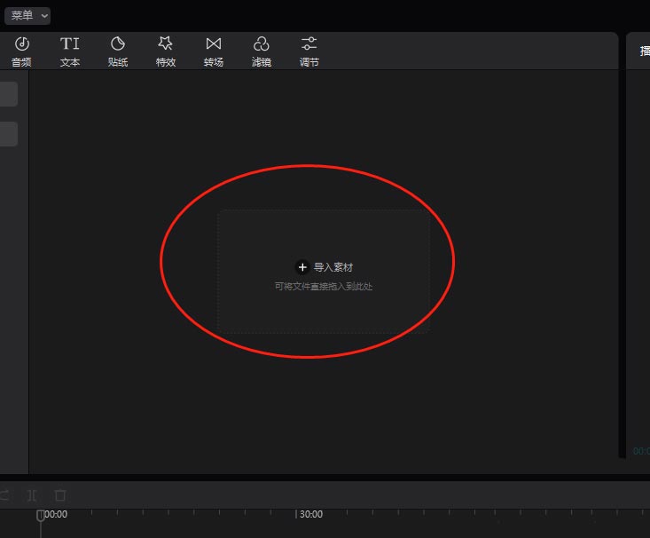The height and width of the screenshot is (538, 650).
Task: Expand the 菜单 dropdown menu
Action: (27, 16)
